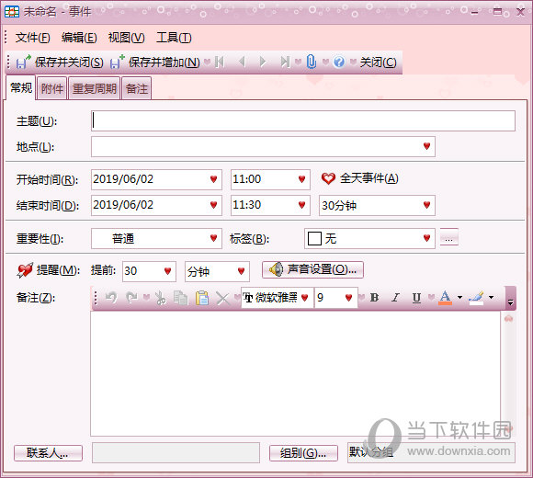Viewport: 533px width, 478px height.
Task: Delete X icon in notes toolbar
Action: tap(222, 298)
